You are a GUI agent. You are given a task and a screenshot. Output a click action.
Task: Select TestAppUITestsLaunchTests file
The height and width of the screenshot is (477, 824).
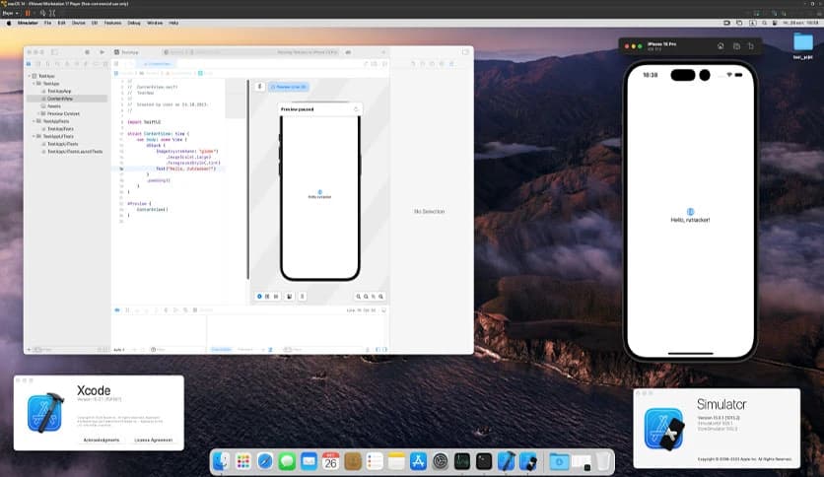73,152
